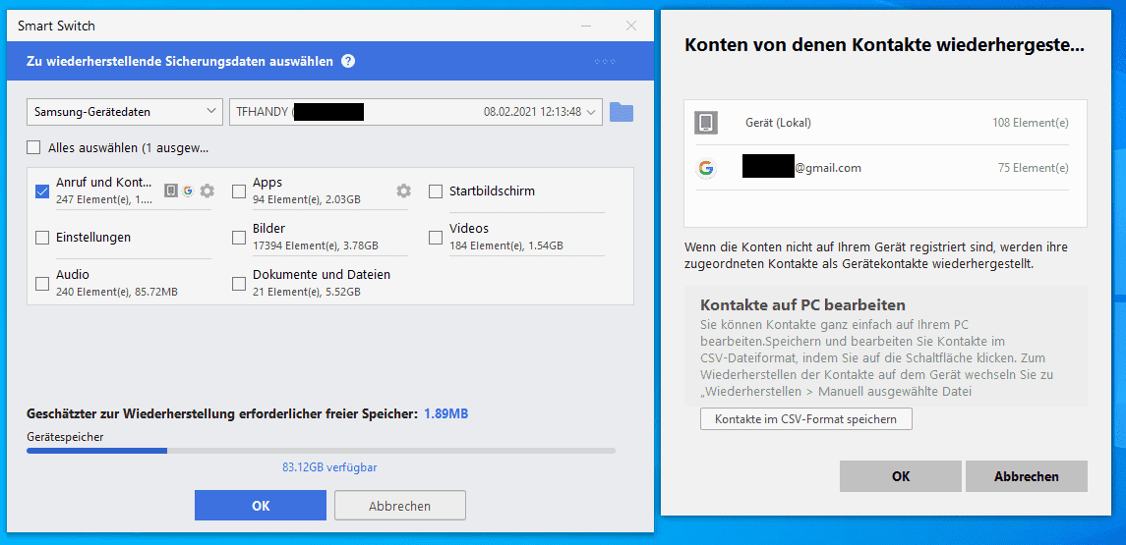Click the 94 Element(e), 2.03GB text

[x=307, y=199]
